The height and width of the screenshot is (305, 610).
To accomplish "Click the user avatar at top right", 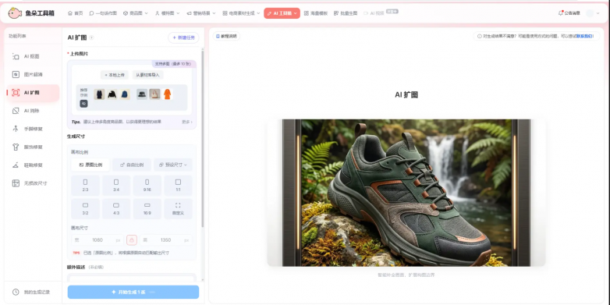I will [x=590, y=13].
